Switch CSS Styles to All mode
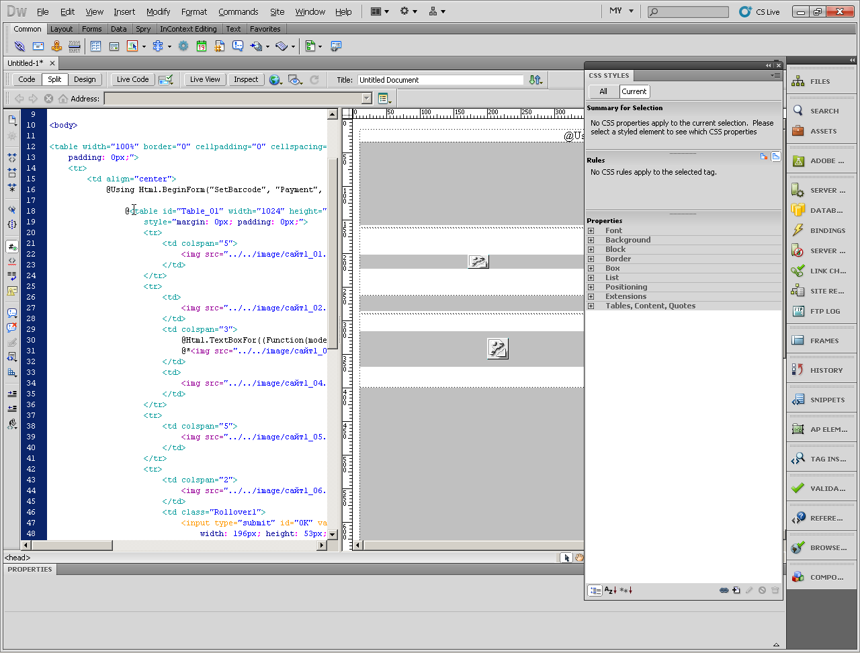The width and height of the screenshot is (860, 653). click(603, 91)
